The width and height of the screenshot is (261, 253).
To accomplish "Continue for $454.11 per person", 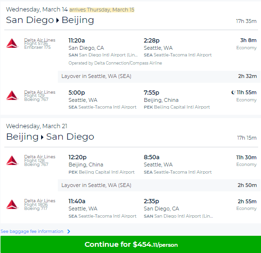I will 130,244.
